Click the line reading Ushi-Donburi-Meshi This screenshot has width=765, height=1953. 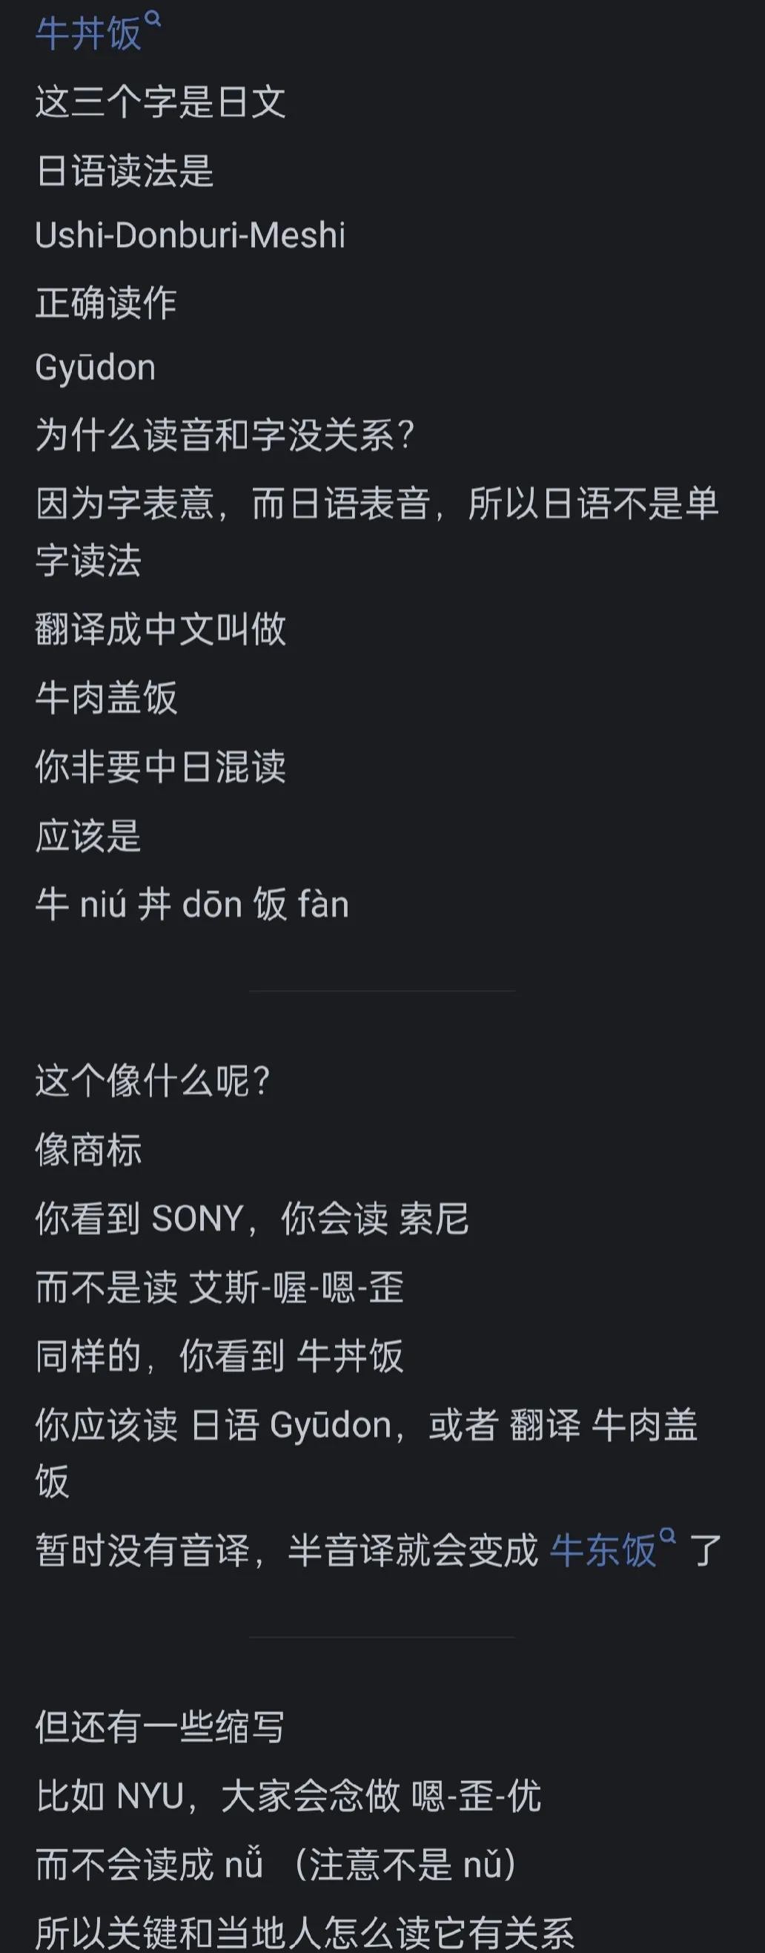(x=190, y=236)
